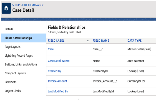Open the Last Modified By field

(58, 92)
